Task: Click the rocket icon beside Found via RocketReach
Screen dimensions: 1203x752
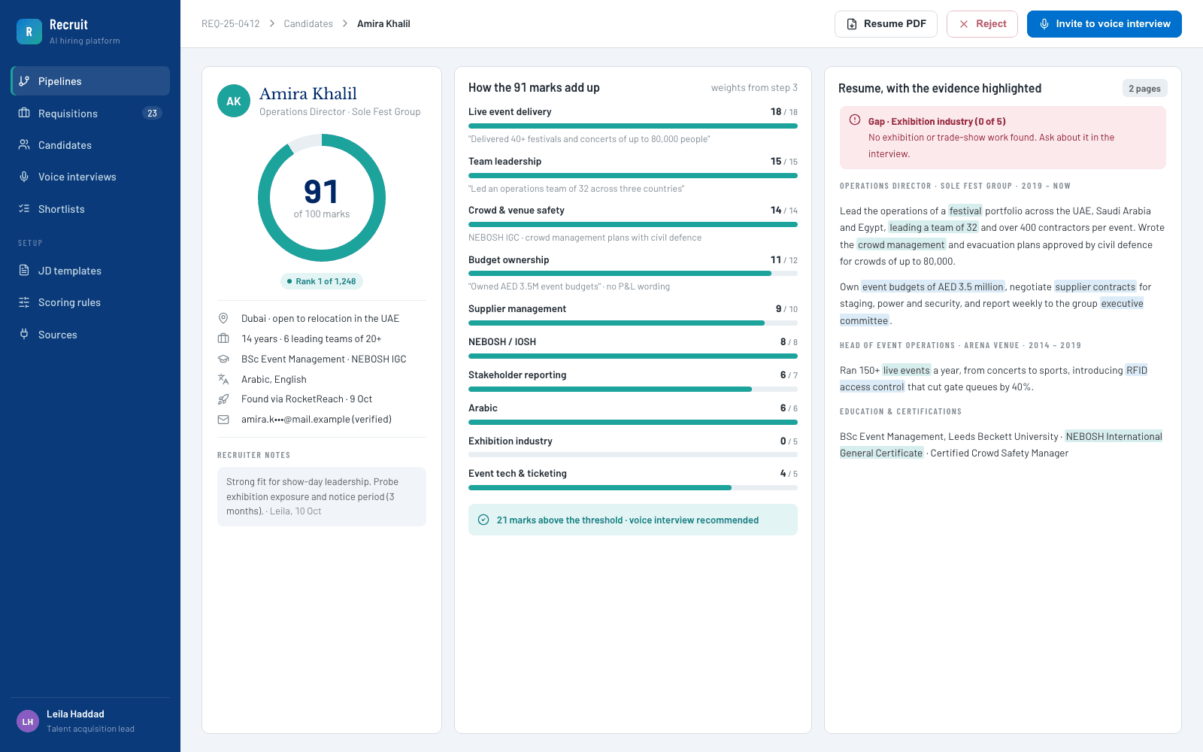Action: (223, 399)
